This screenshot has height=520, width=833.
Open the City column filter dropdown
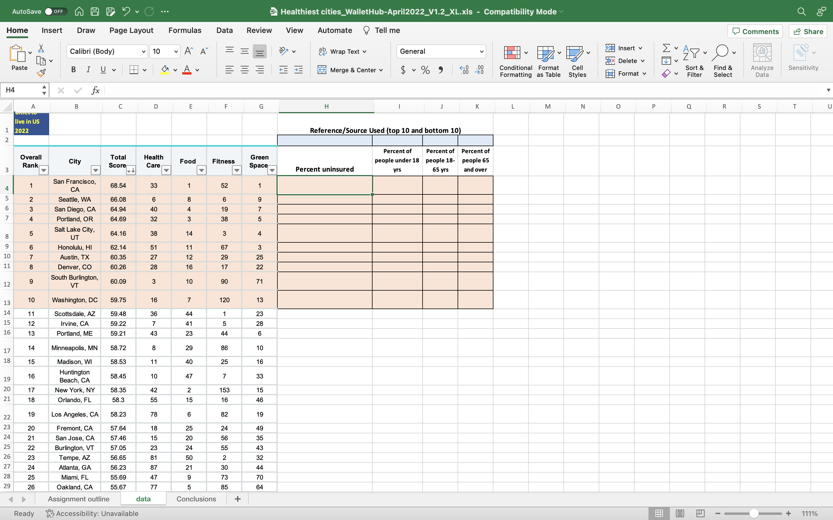point(95,170)
